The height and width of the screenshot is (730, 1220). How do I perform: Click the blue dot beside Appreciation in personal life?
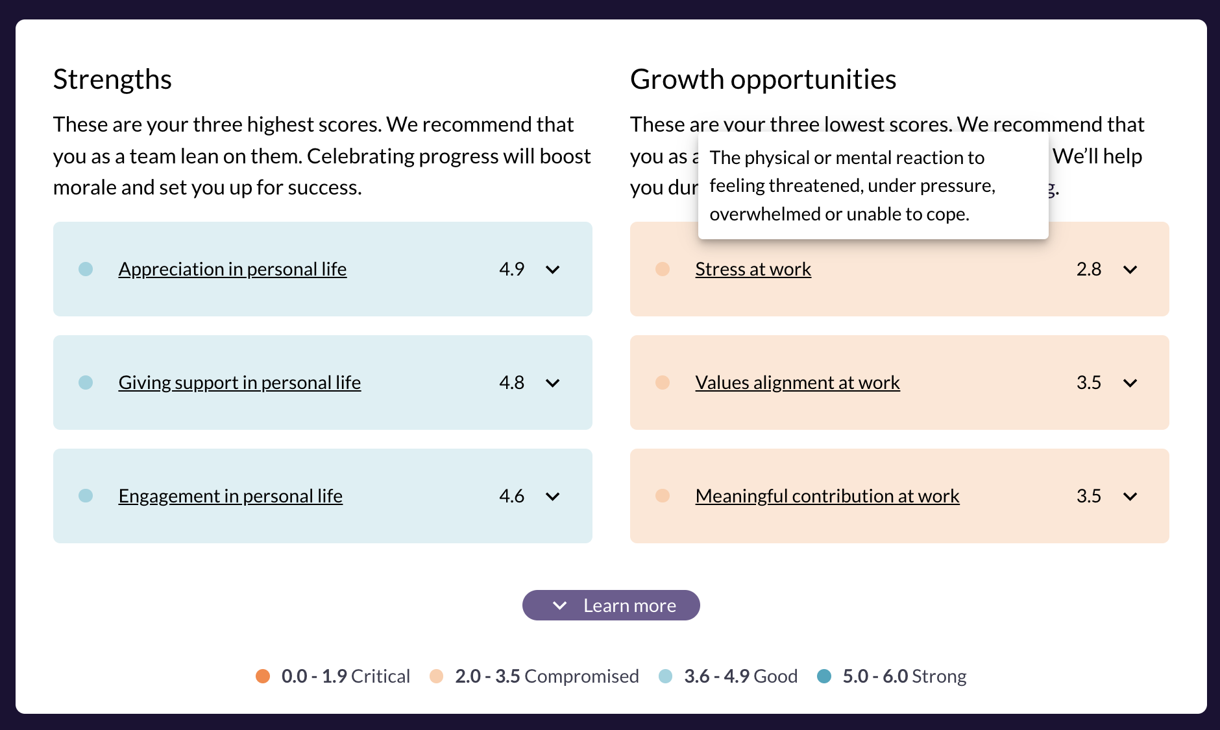coord(86,269)
